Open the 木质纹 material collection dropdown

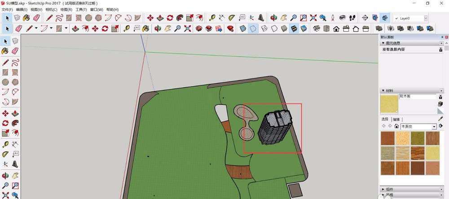click(434, 127)
